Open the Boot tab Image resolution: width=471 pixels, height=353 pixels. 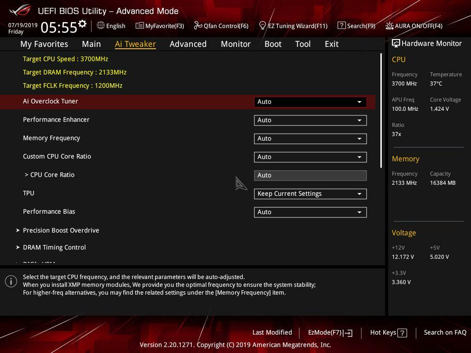click(x=273, y=44)
